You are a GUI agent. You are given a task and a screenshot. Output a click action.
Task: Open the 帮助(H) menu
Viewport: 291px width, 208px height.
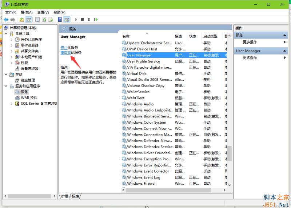click(x=59, y=12)
